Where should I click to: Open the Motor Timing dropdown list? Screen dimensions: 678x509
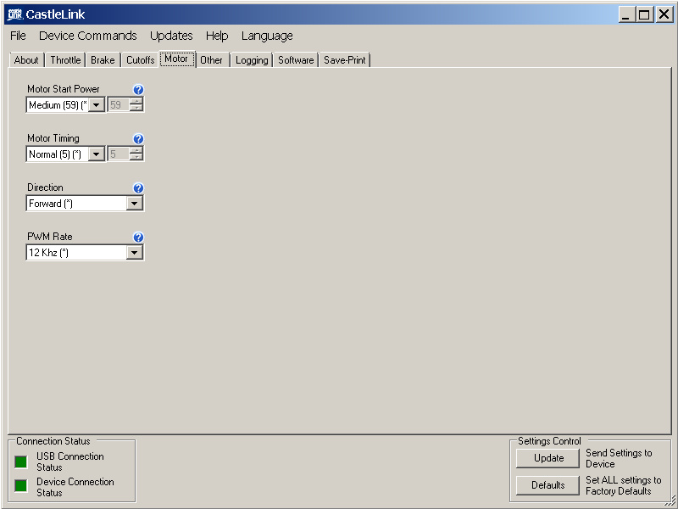[x=97, y=154]
